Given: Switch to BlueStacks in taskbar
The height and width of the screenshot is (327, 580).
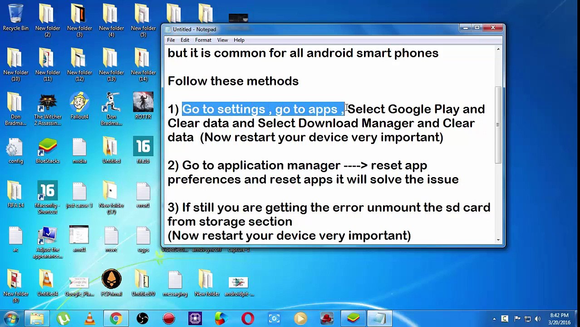Looking at the screenshot, I should click(353, 319).
